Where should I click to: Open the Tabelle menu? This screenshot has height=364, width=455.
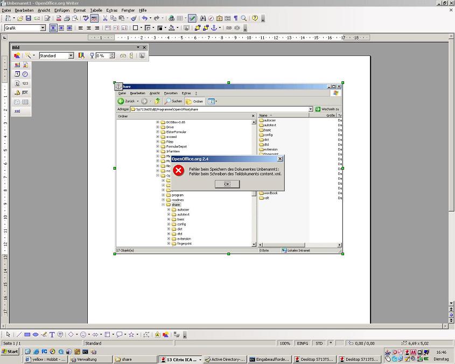pyautogui.click(x=96, y=10)
